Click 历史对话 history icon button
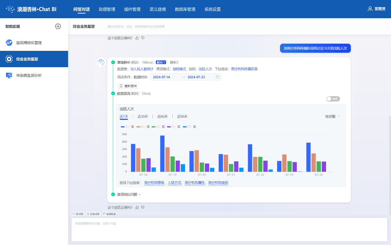Screen dimensions: 391x245 [x=93, y=214]
